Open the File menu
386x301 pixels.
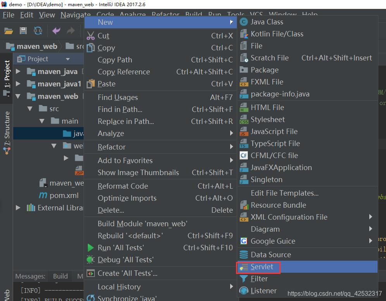[9, 15]
